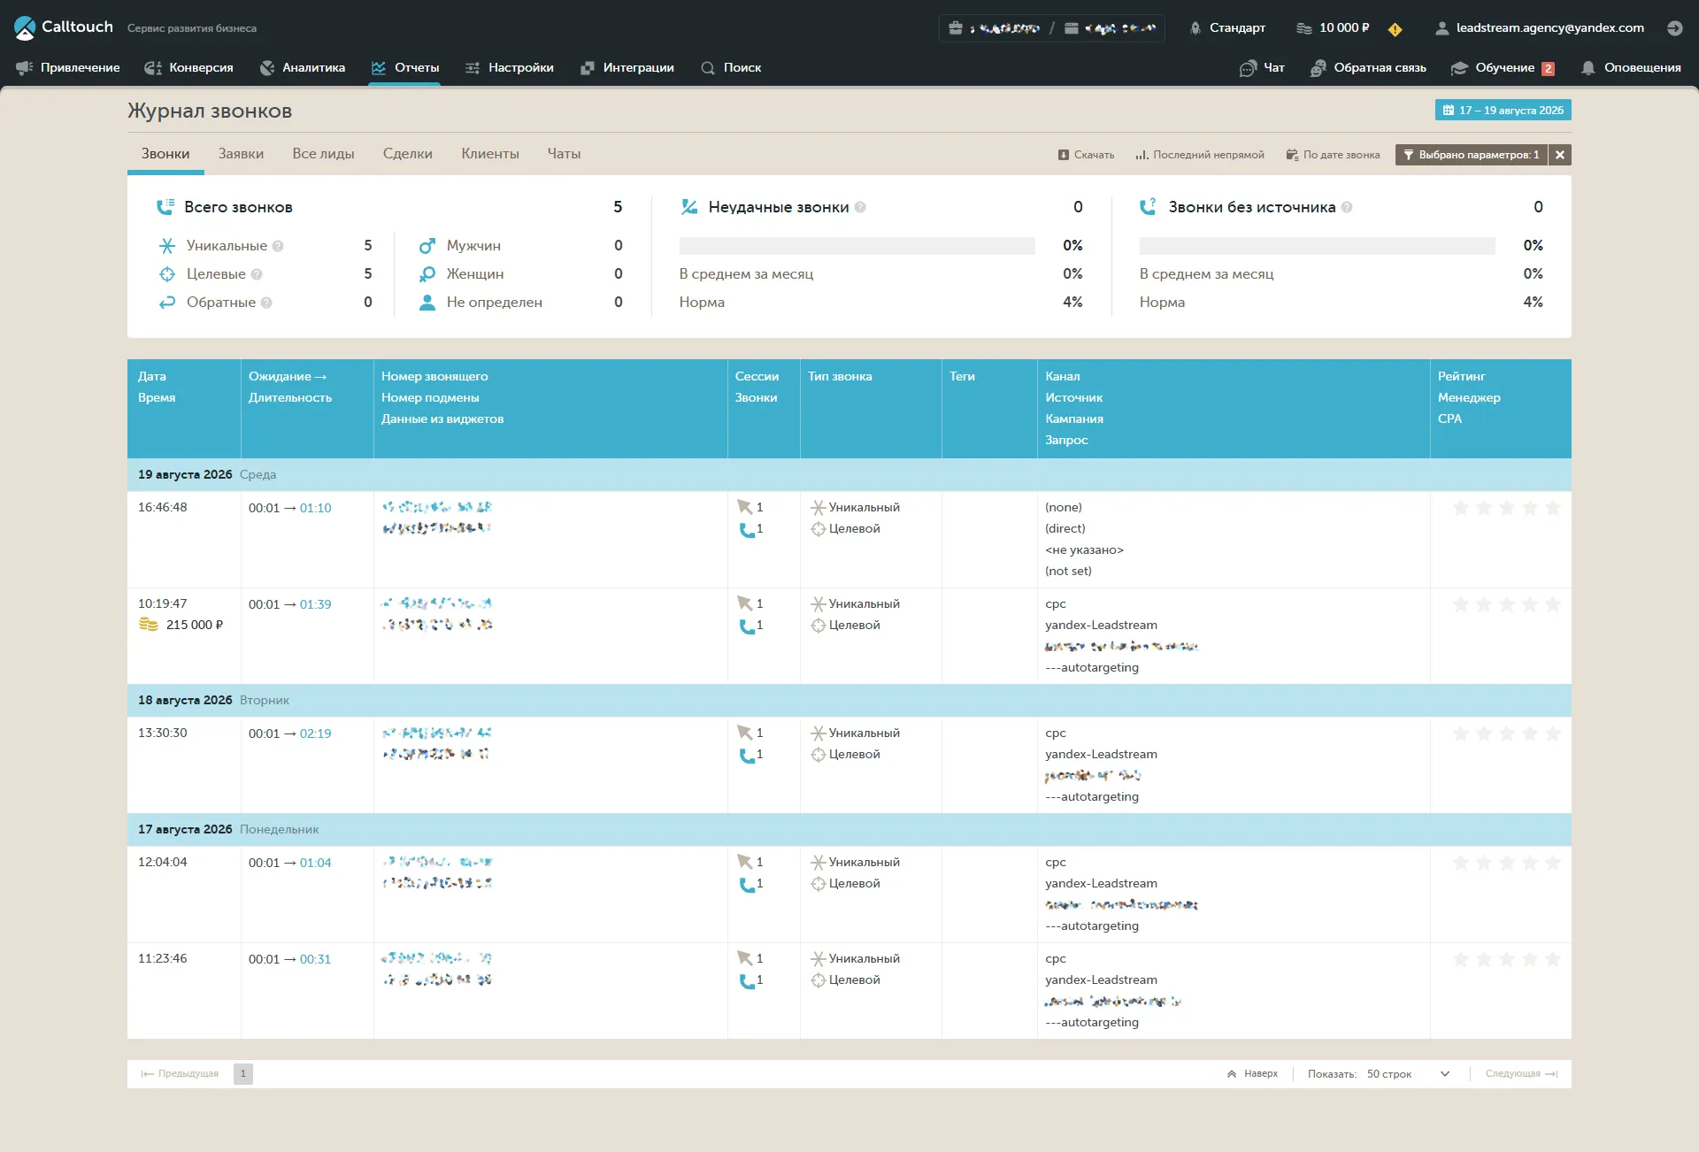Open the Интеграции menu

pos(627,68)
